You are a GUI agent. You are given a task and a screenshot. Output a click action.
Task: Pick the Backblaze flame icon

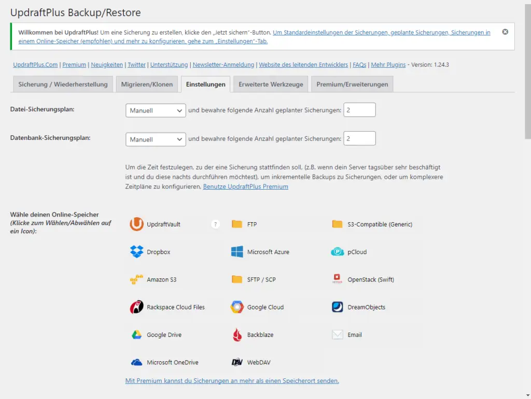[237, 335]
